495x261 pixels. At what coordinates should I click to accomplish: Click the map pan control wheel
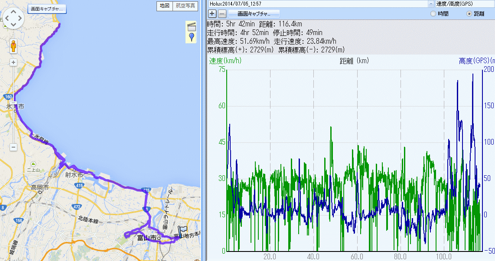click(13, 19)
